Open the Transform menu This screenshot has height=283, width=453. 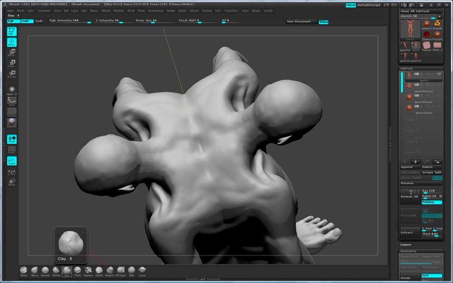pyautogui.click(x=231, y=11)
